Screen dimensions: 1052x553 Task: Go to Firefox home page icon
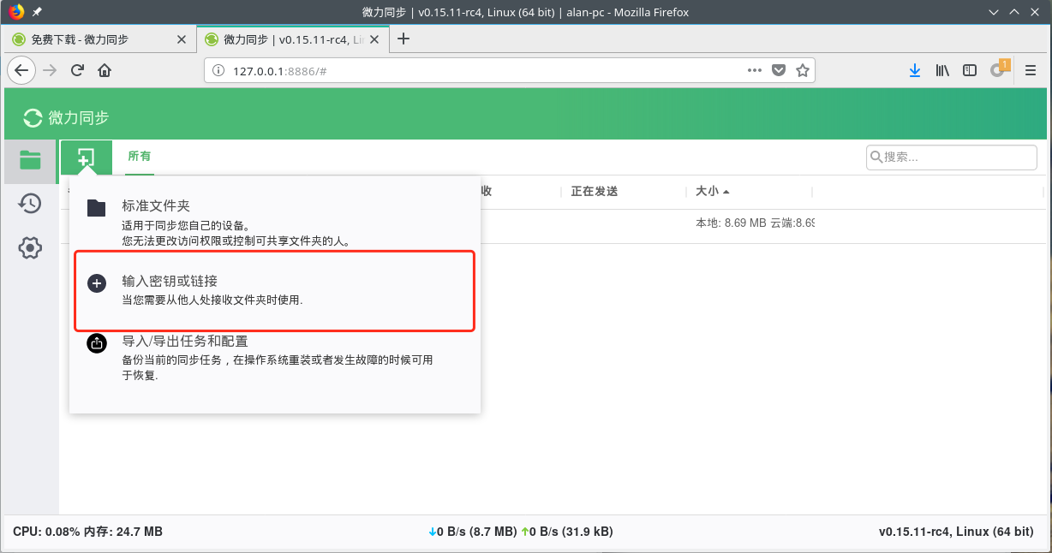[x=105, y=71]
